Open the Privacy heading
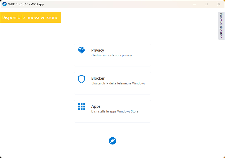Screen dimensions: 225x158 pos(98,50)
